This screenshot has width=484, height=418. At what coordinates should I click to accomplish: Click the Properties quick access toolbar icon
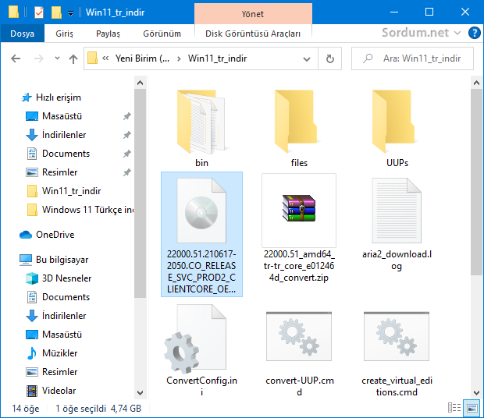point(38,12)
